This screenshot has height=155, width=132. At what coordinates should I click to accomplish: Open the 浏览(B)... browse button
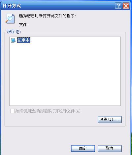[x=110, y=119]
